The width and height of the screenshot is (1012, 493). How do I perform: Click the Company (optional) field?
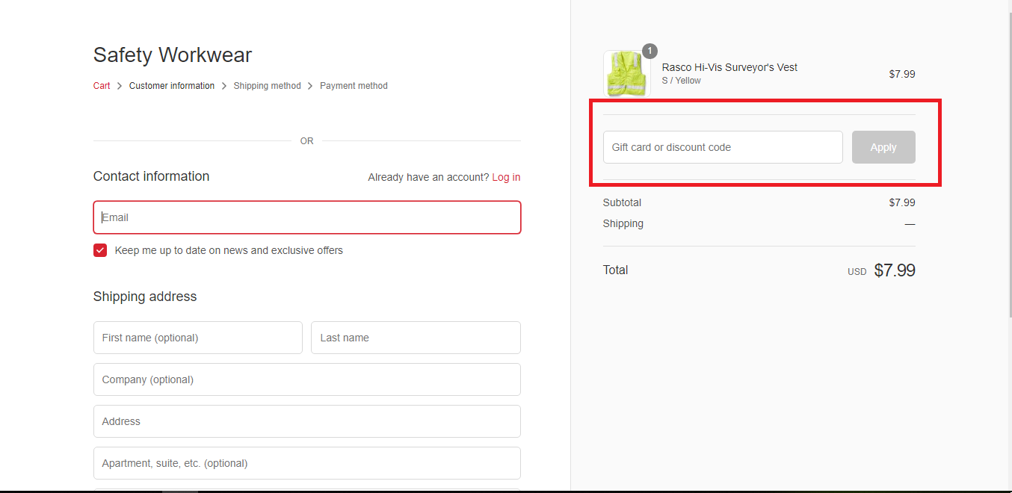pyautogui.click(x=307, y=379)
